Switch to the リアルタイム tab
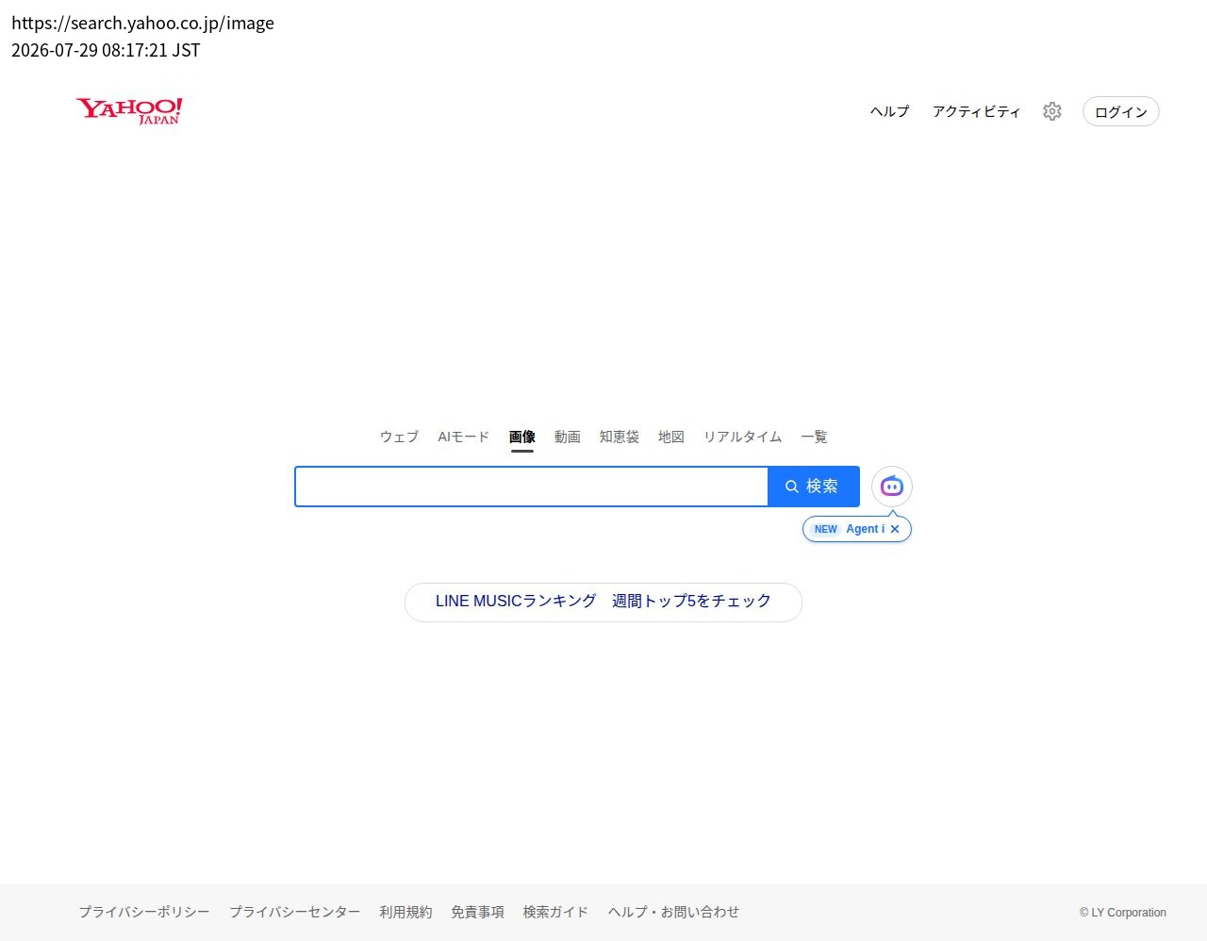 click(x=743, y=437)
